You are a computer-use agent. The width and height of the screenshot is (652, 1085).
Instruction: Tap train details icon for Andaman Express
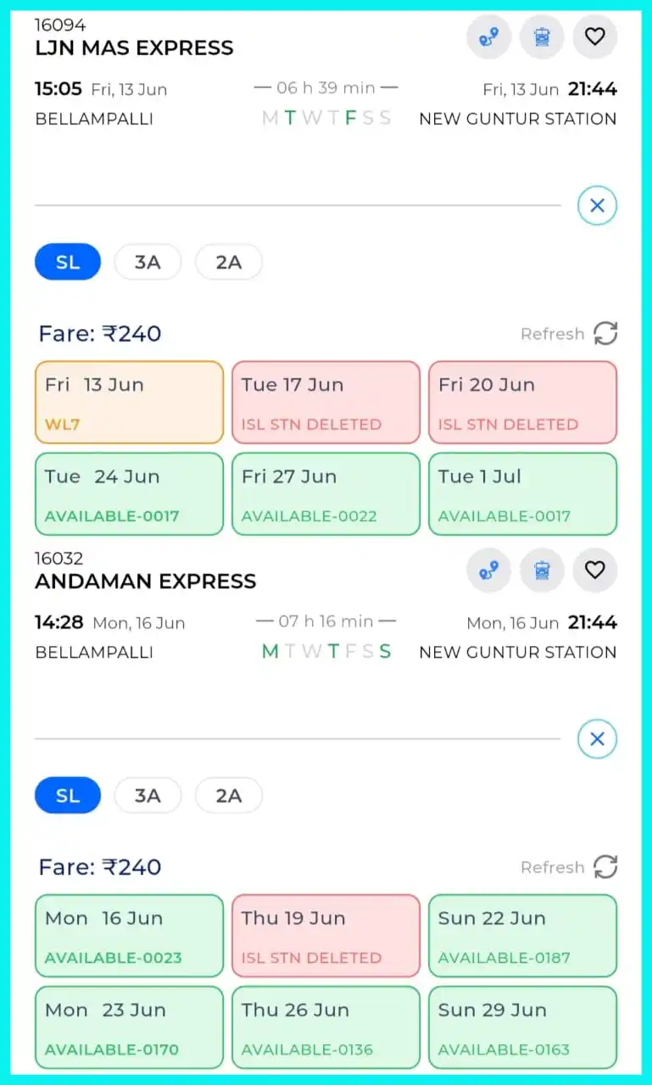542,570
